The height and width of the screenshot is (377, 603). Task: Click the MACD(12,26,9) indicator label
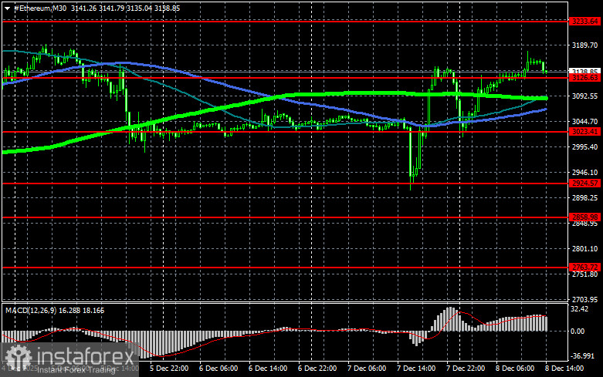(30, 310)
